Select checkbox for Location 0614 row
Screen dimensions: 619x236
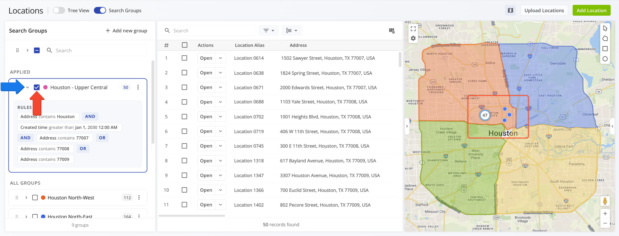click(x=184, y=58)
